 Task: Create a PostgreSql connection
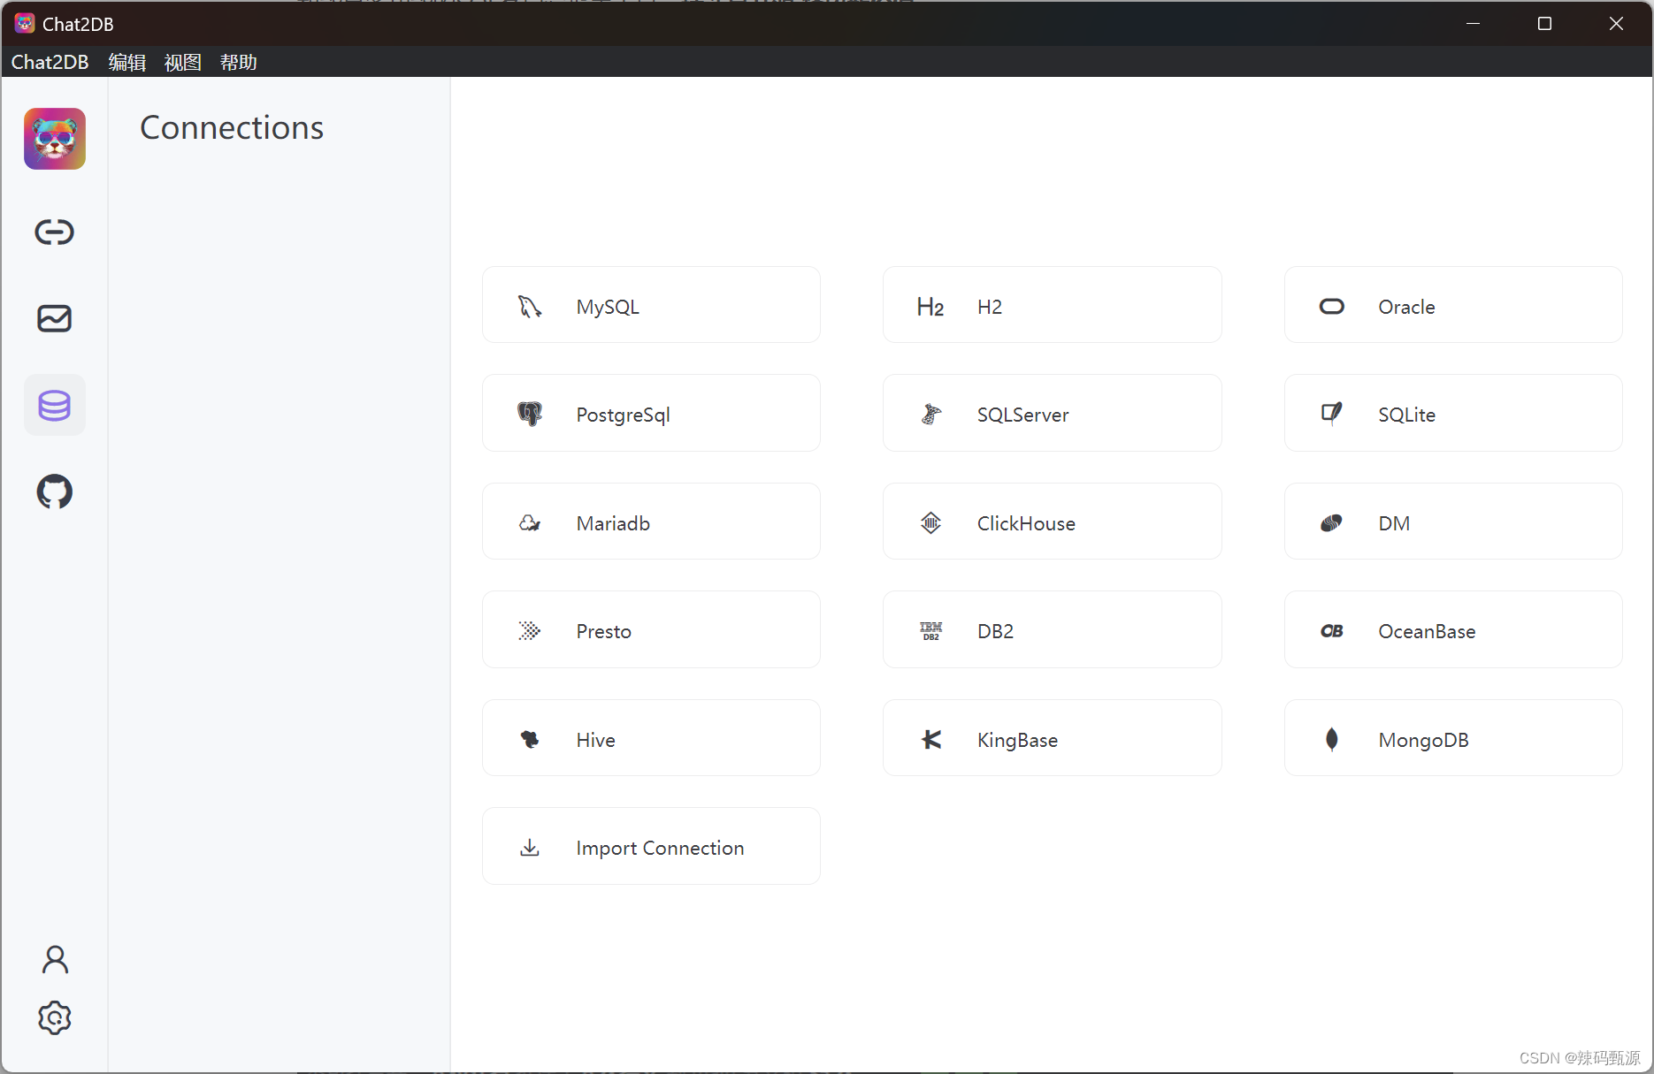point(651,413)
